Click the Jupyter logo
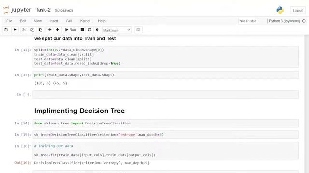The width and height of the screenshot is (309, 173). [x=17, y=10]
